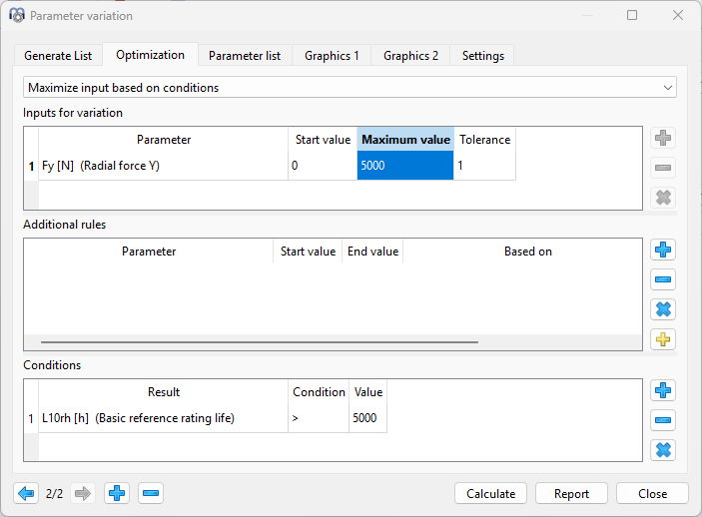702x517 pixels.
Task: Select the Maximum value cell showing 5000
Action: pyautogui.click(x=405, y=166)
